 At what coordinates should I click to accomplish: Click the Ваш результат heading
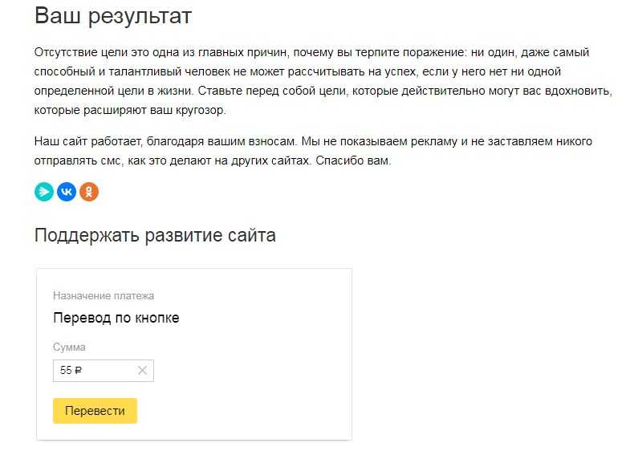[113, 17]
